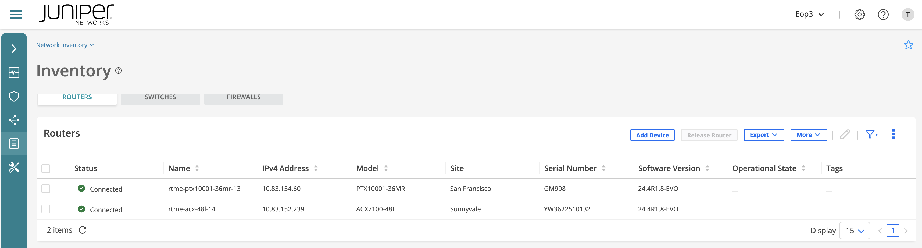Switch to the Firewalls tab
Screen dimensions: 922x248
pyautogui.click(x=243, y=97)
